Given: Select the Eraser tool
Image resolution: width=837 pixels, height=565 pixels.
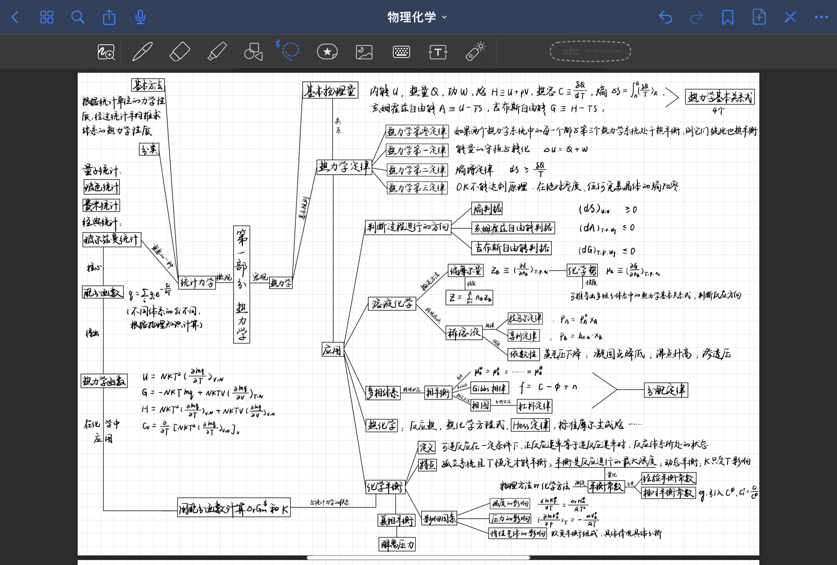Looking at the screenshot, I should (180, 51).
